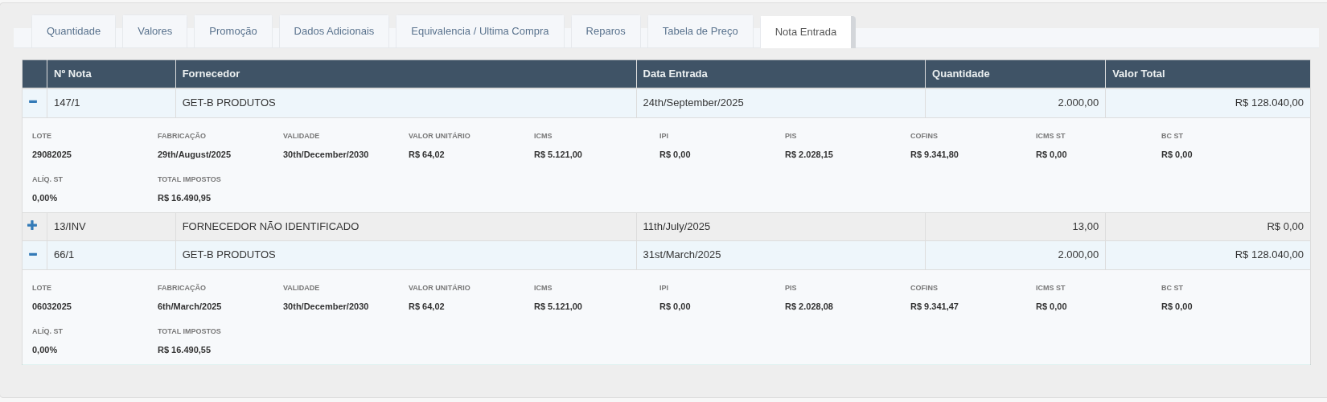1327x402 pixels.
Task: Switch to the Quantidade tab
Action: pos(73,31)
